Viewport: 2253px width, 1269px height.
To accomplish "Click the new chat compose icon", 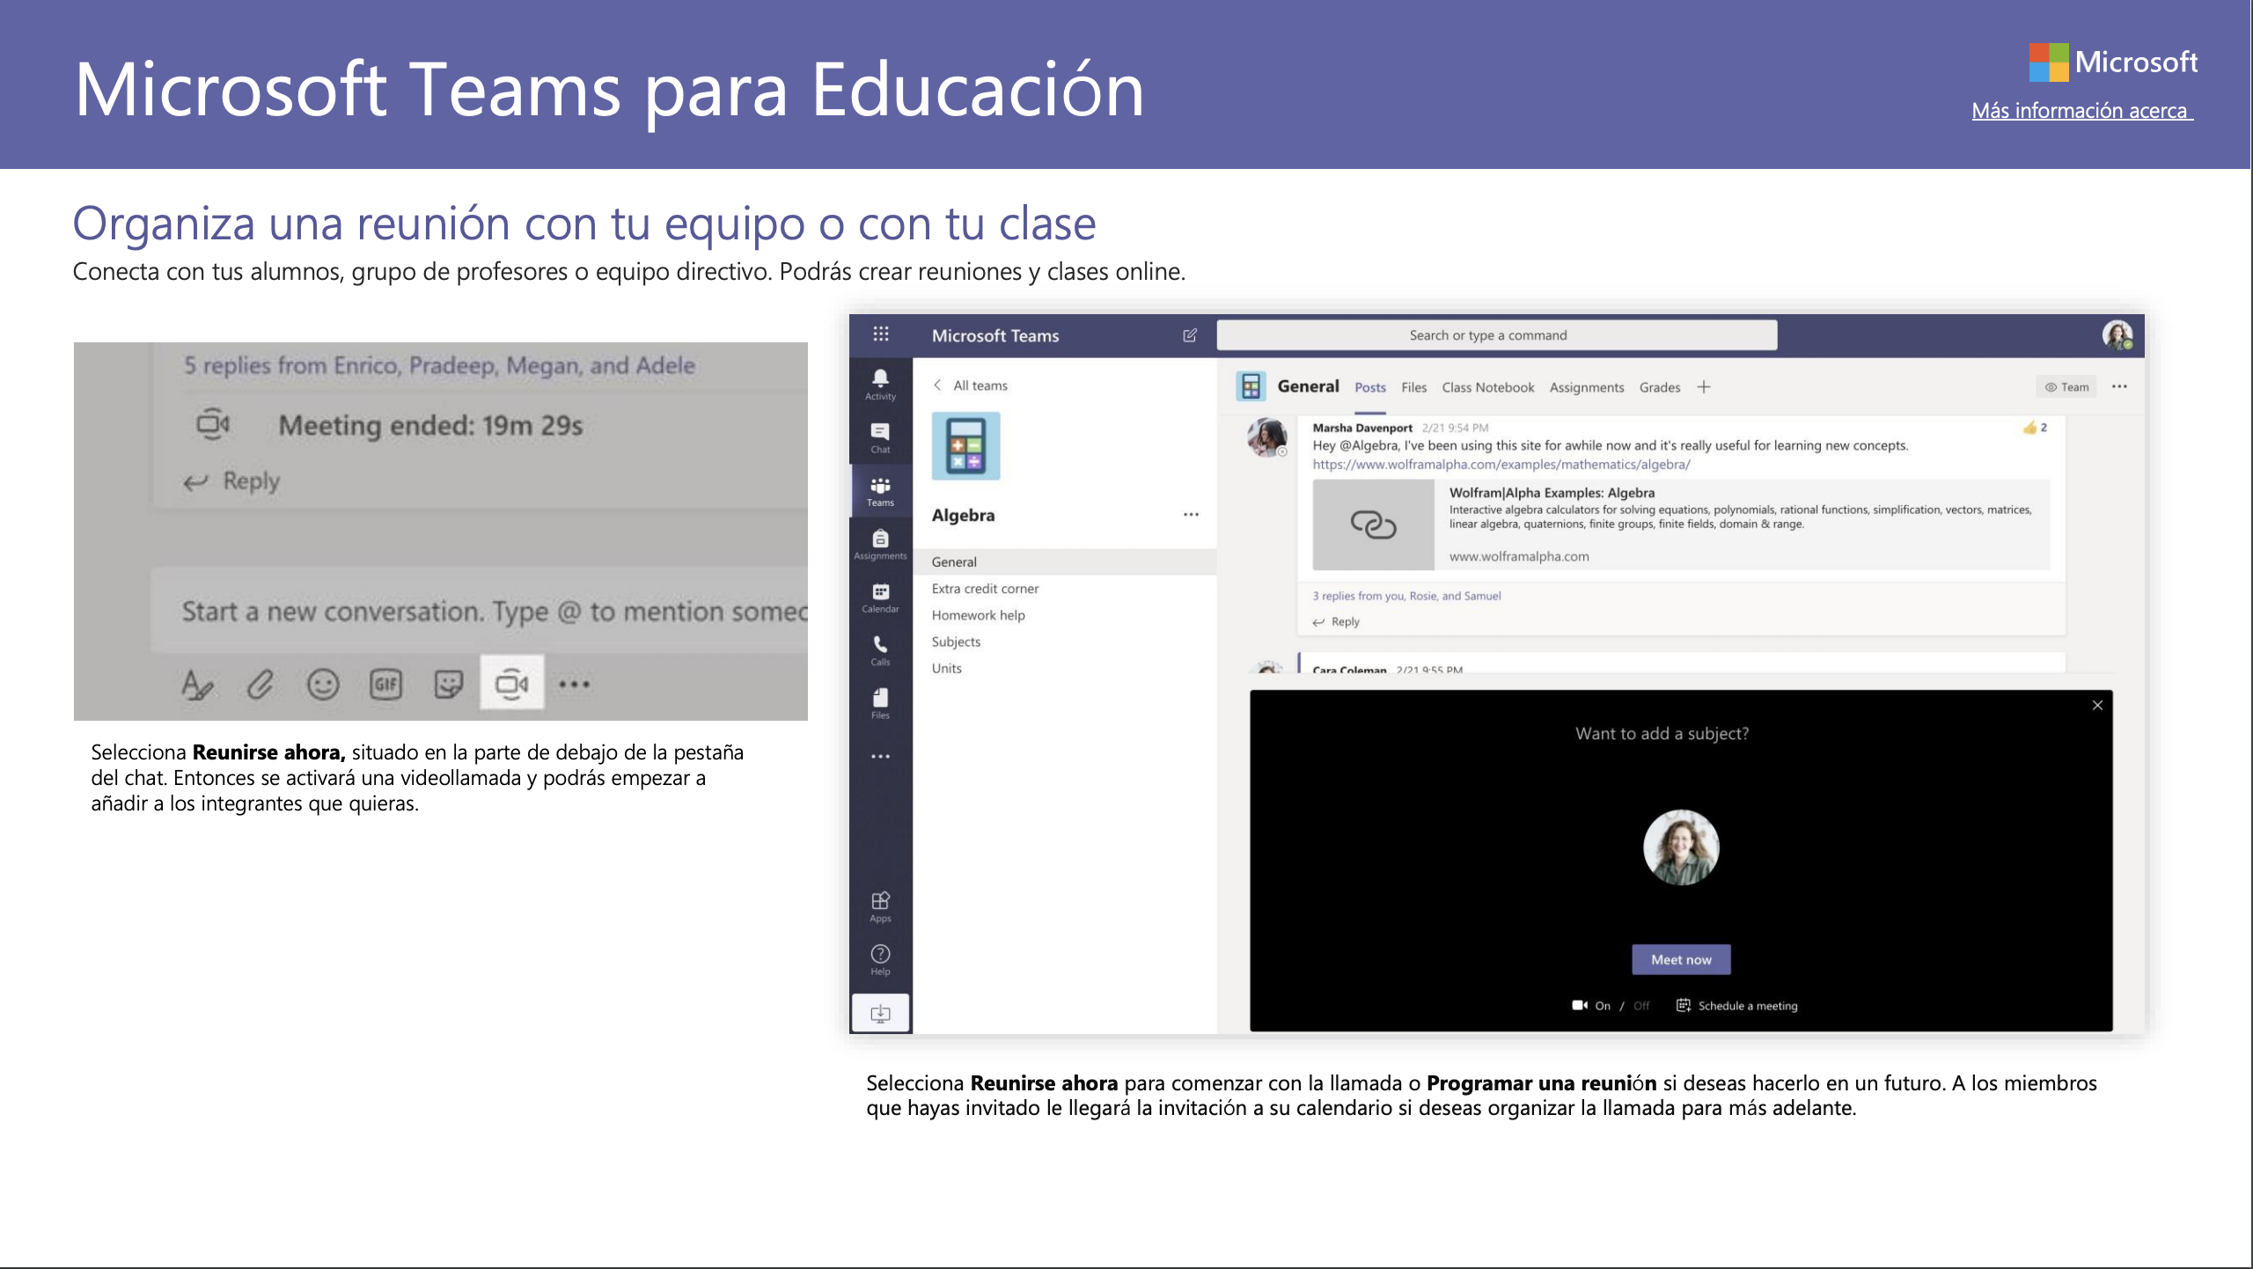I will coord(1190,335).
